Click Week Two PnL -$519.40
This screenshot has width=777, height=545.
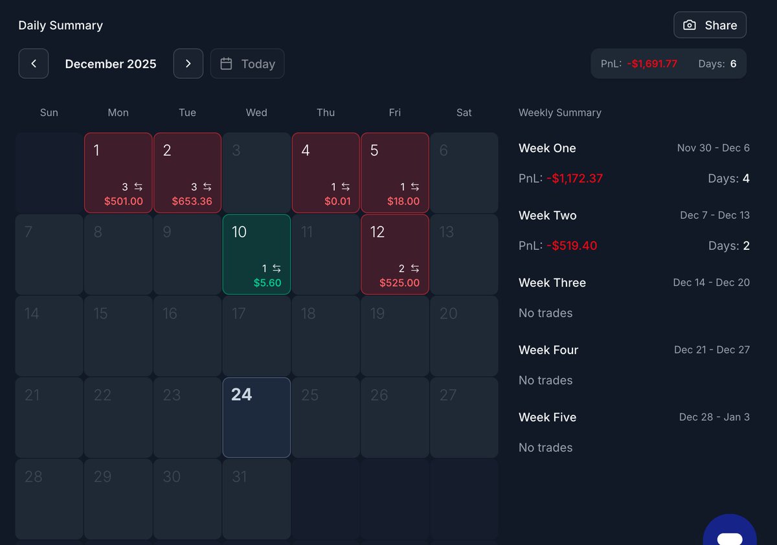point(572,245)
